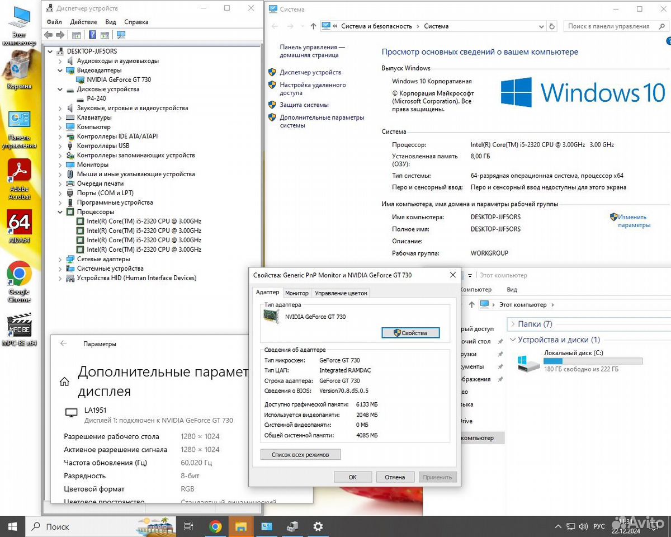The width and height of the screenshot is (671, 537).
Task: Select Контроллеры USB in device tree
Action: point(103,146)
